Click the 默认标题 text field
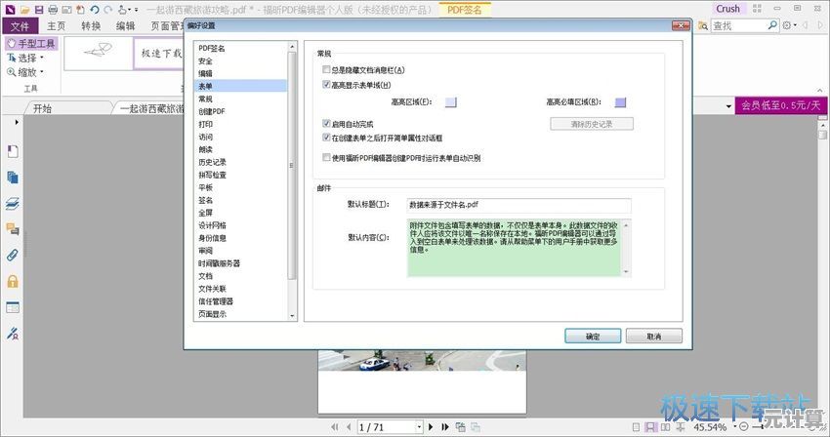Screen dimensions: 830x437 point(519,205)
